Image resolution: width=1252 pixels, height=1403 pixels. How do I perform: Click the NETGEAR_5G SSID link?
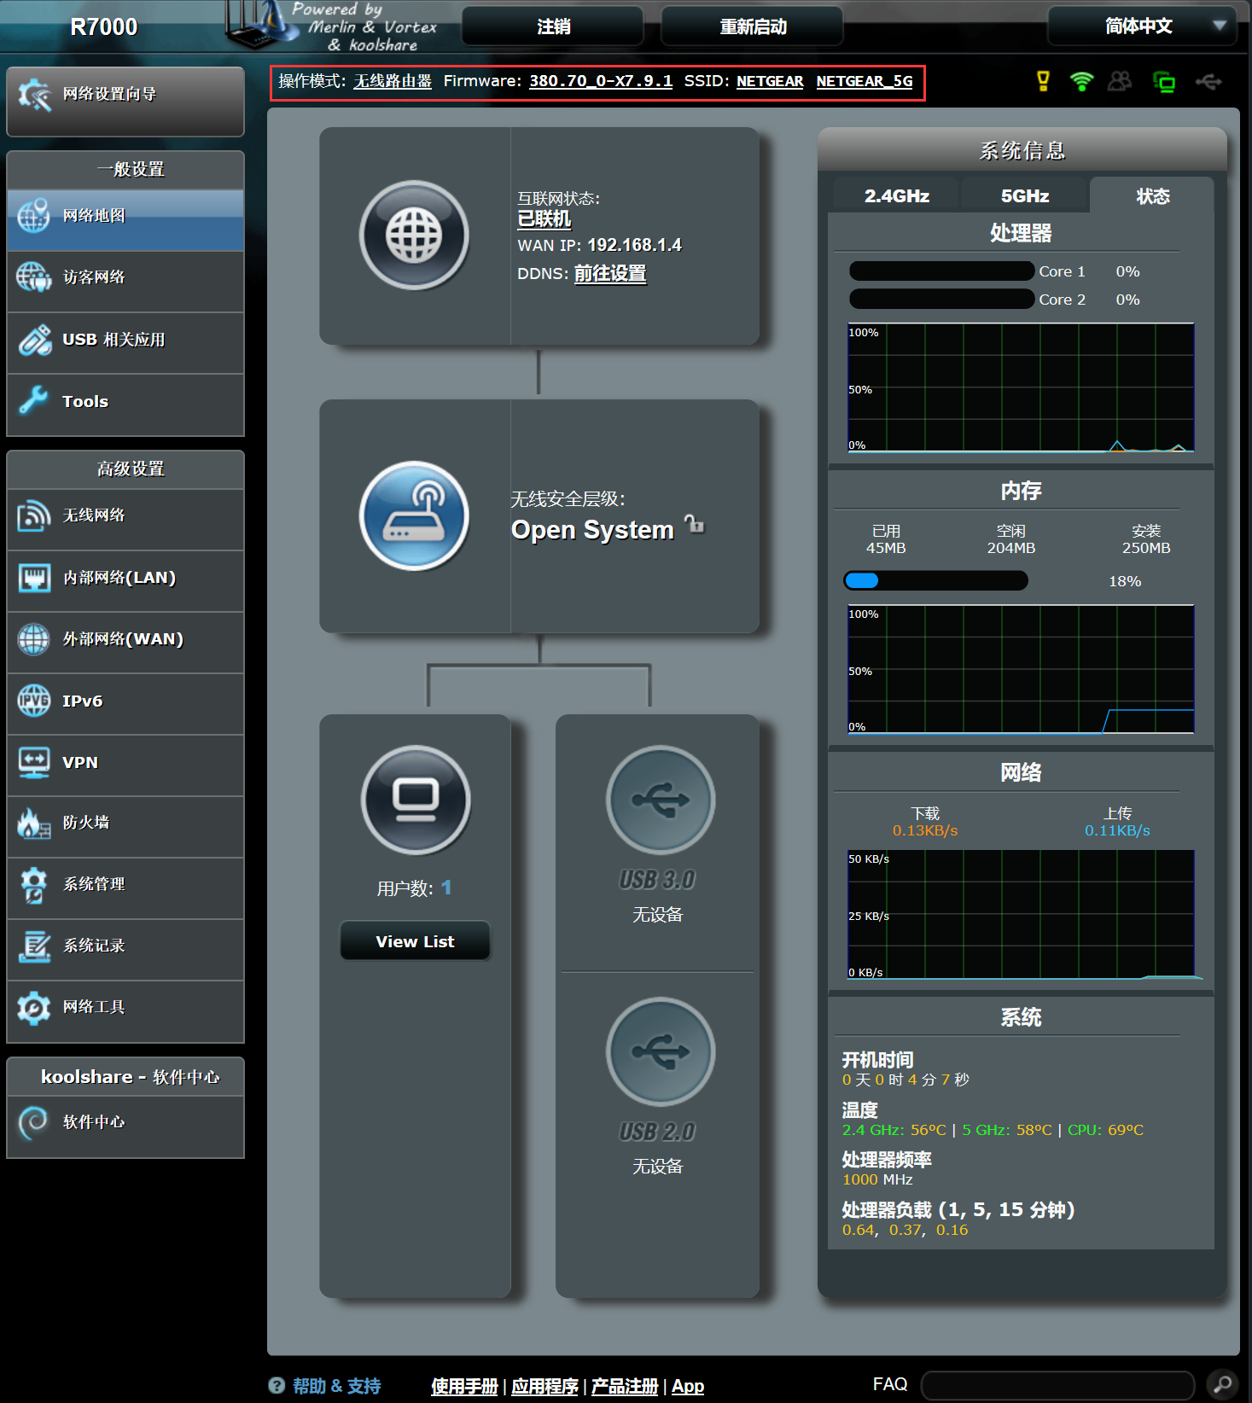pyautogui.click(x=865, y=81)
